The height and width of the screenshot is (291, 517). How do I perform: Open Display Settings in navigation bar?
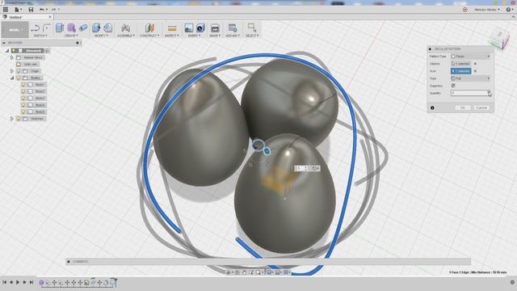[x=269, y=272]
